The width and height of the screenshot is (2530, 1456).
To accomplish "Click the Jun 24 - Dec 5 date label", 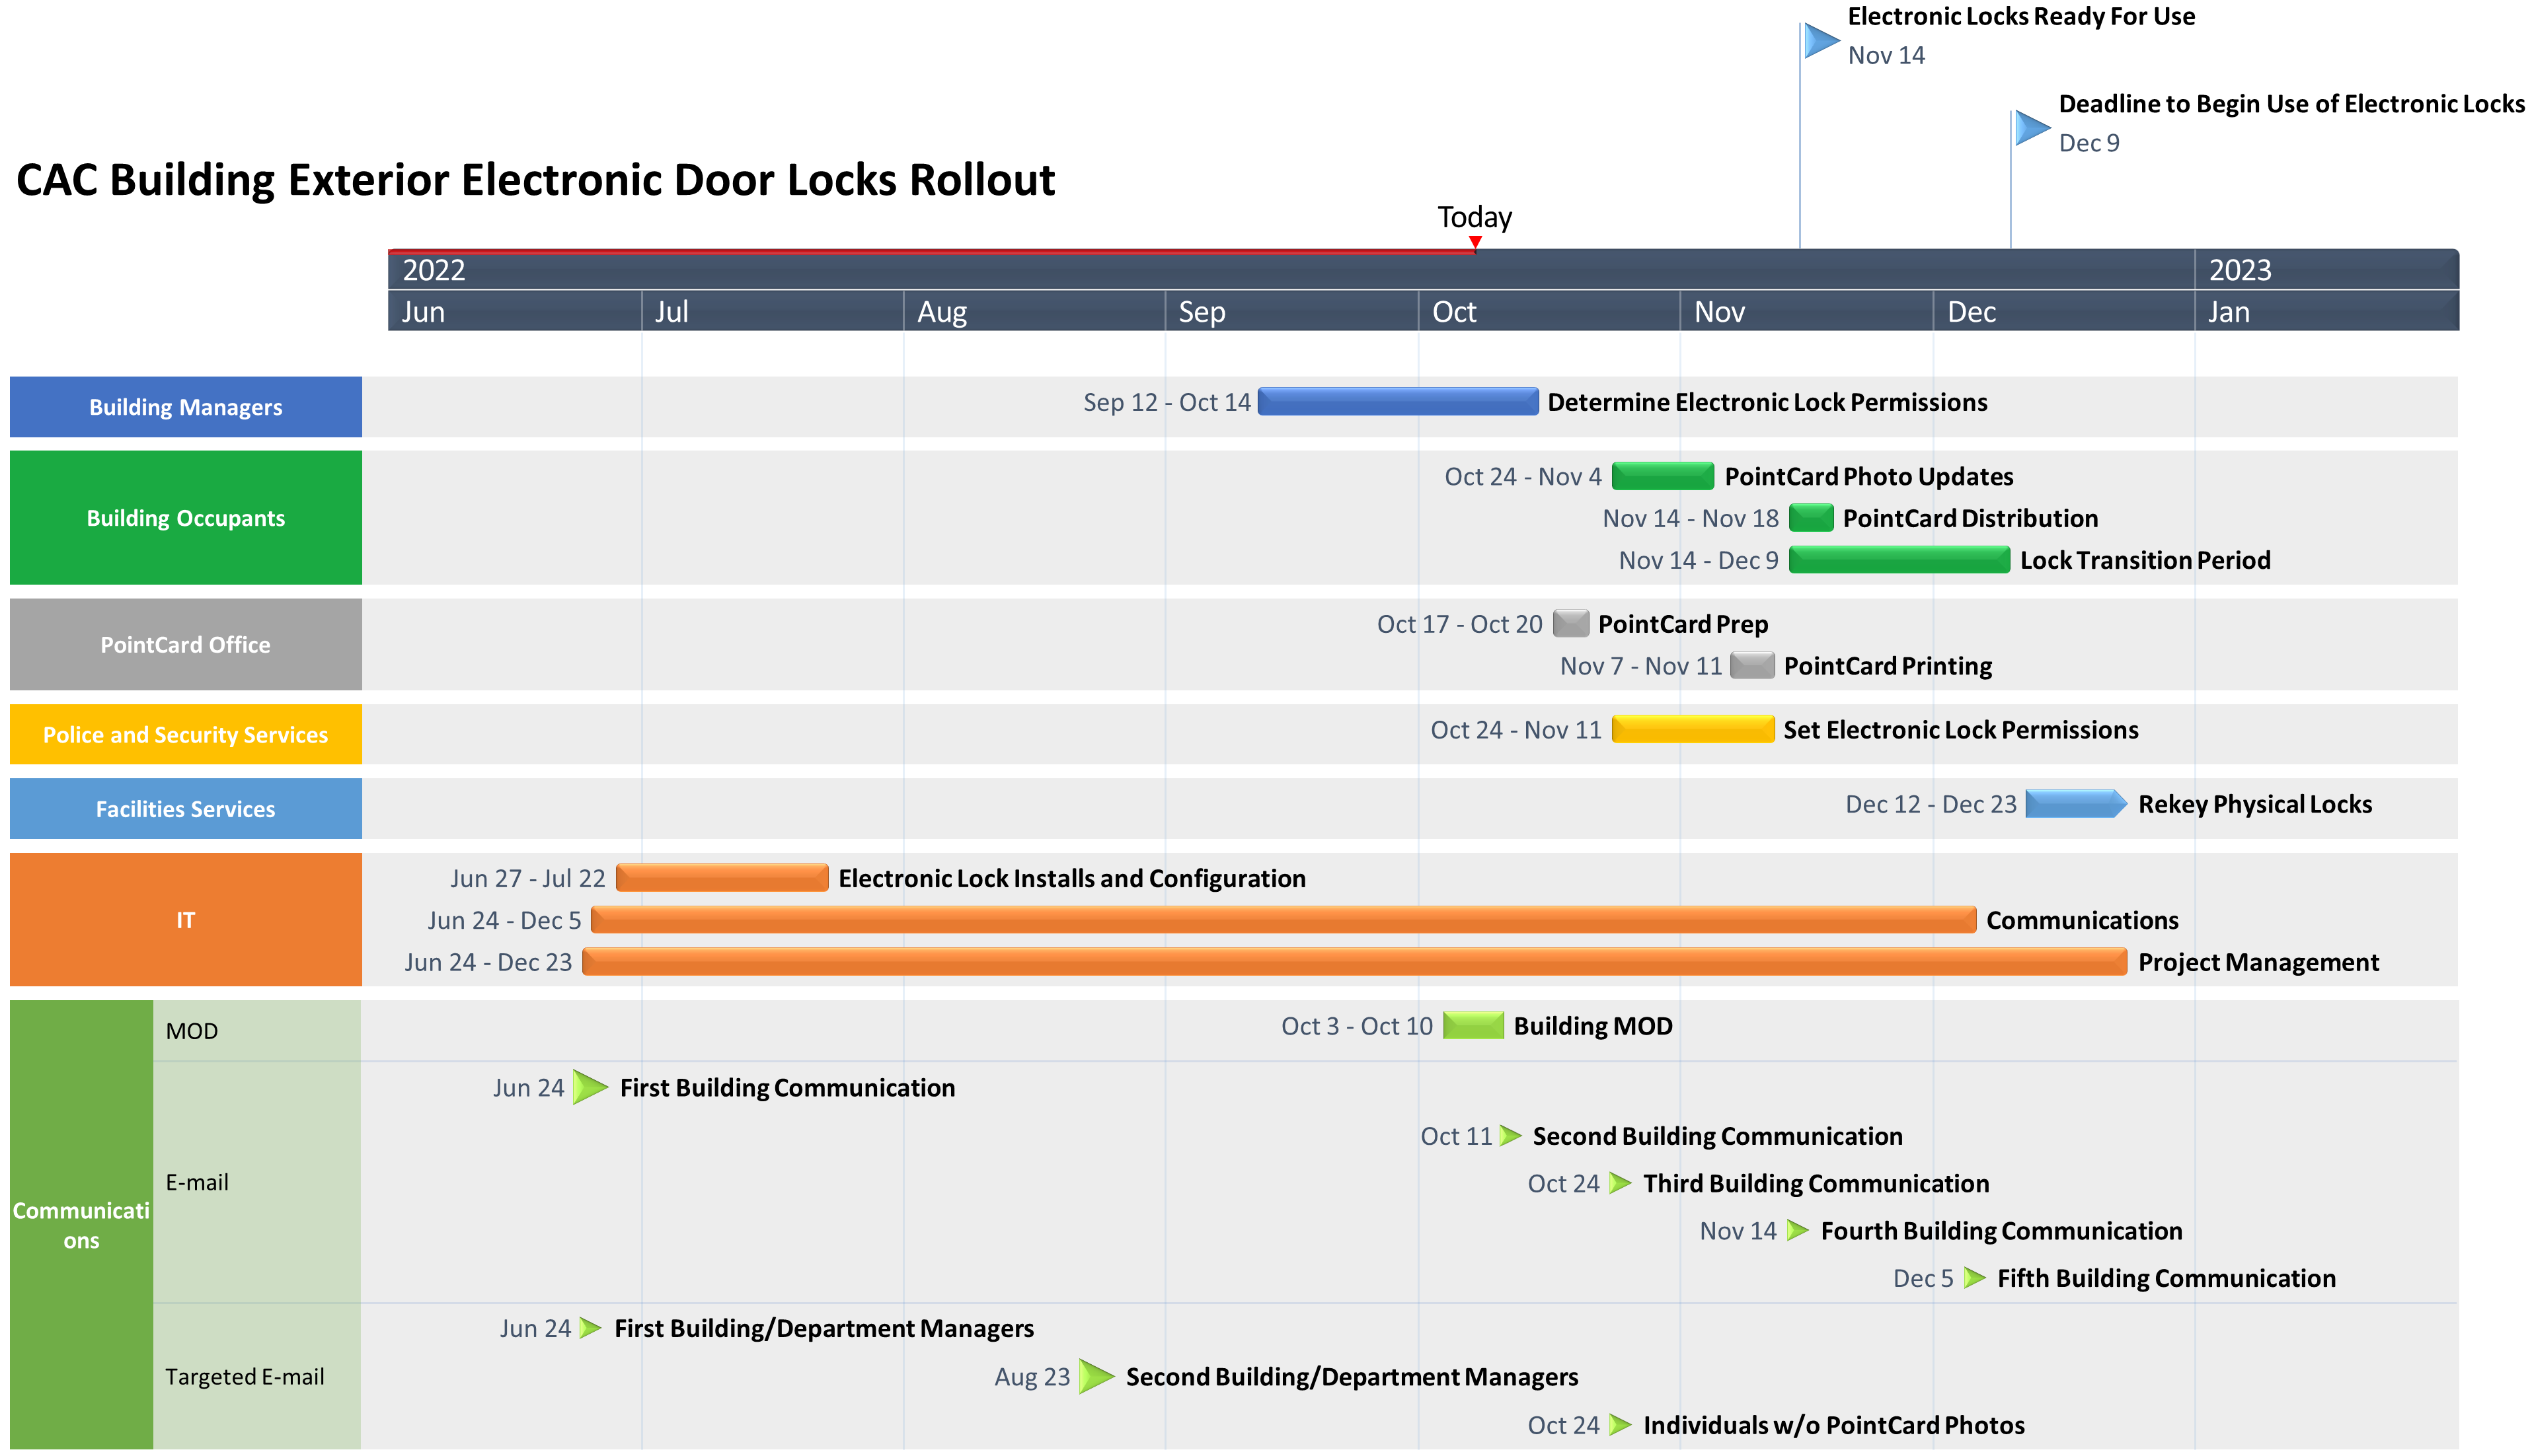I will tap(504, 920).
